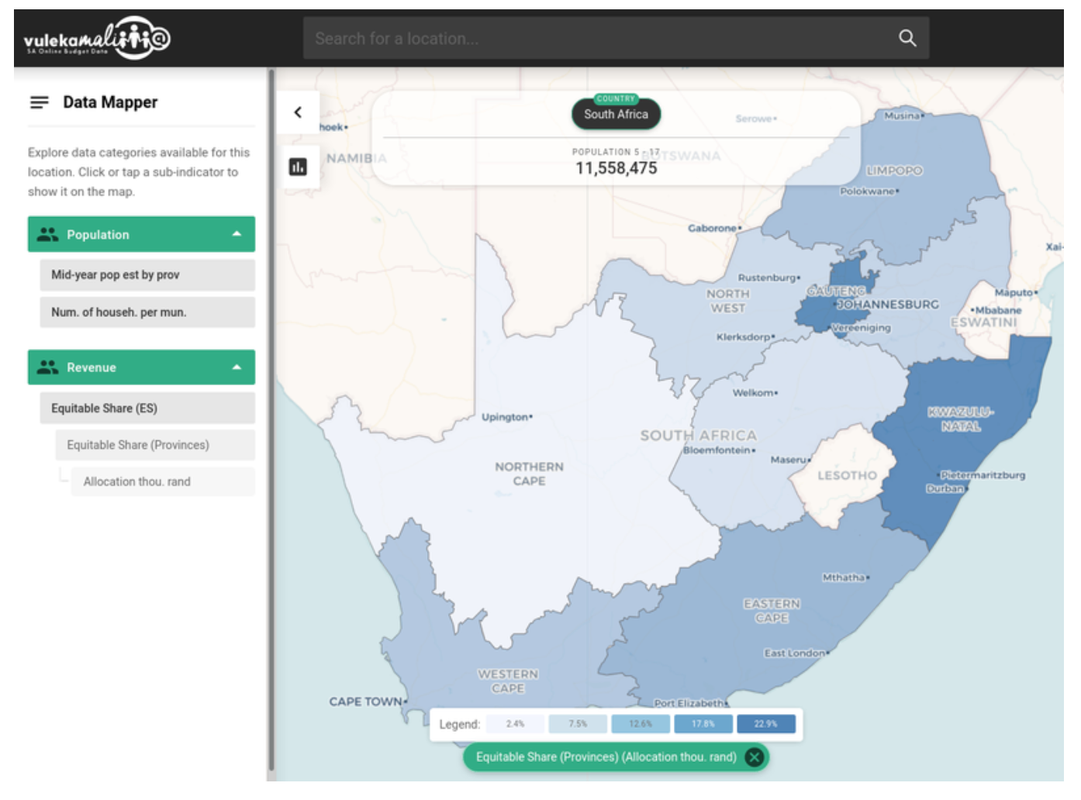This screenshot has height=800, width=1081.
Task: Expand the Equitable Share (ES) indicator
Action: pyautogui.click(x=147, y=409)
